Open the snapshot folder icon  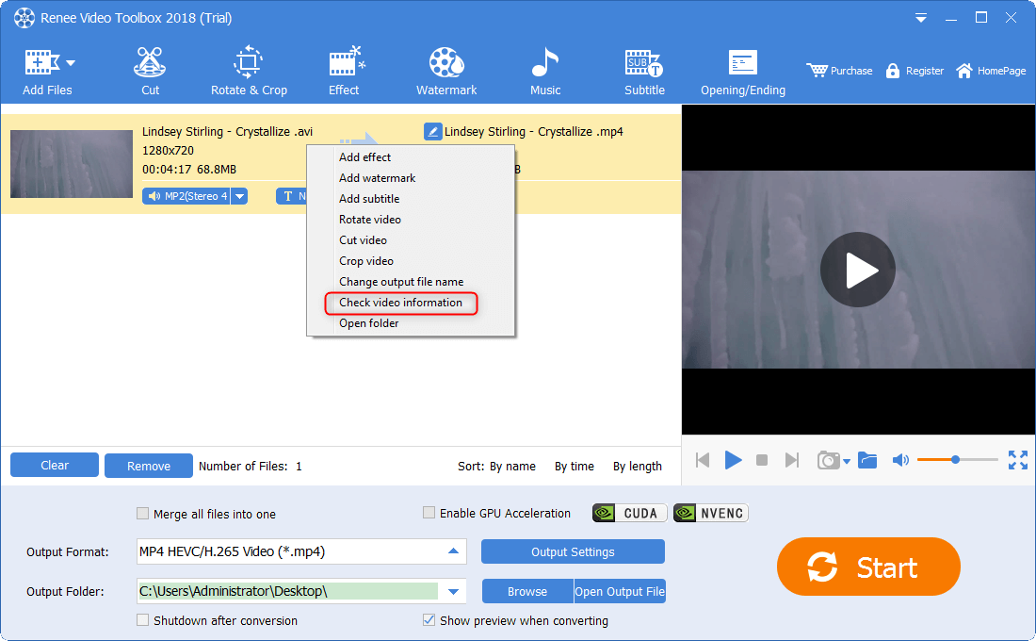pyautogui.click(x=866, y=460)
